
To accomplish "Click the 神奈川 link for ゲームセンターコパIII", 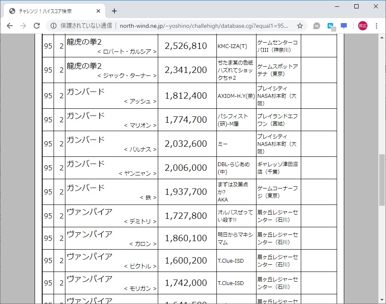I will pos(281,50).
